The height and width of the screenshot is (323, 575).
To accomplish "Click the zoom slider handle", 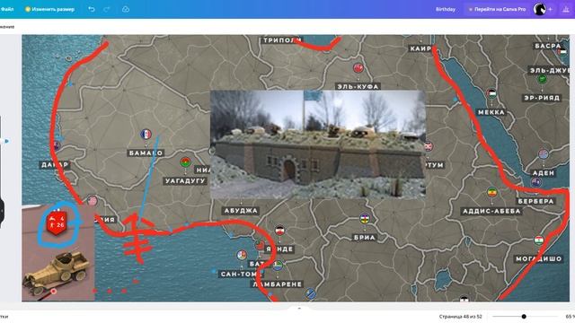I will pos(524,317).
